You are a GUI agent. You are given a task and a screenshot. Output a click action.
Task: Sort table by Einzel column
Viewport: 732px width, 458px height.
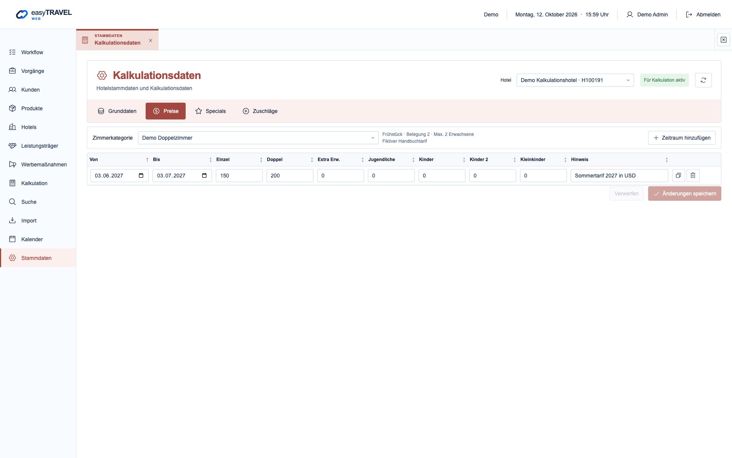tap(239, 160)
